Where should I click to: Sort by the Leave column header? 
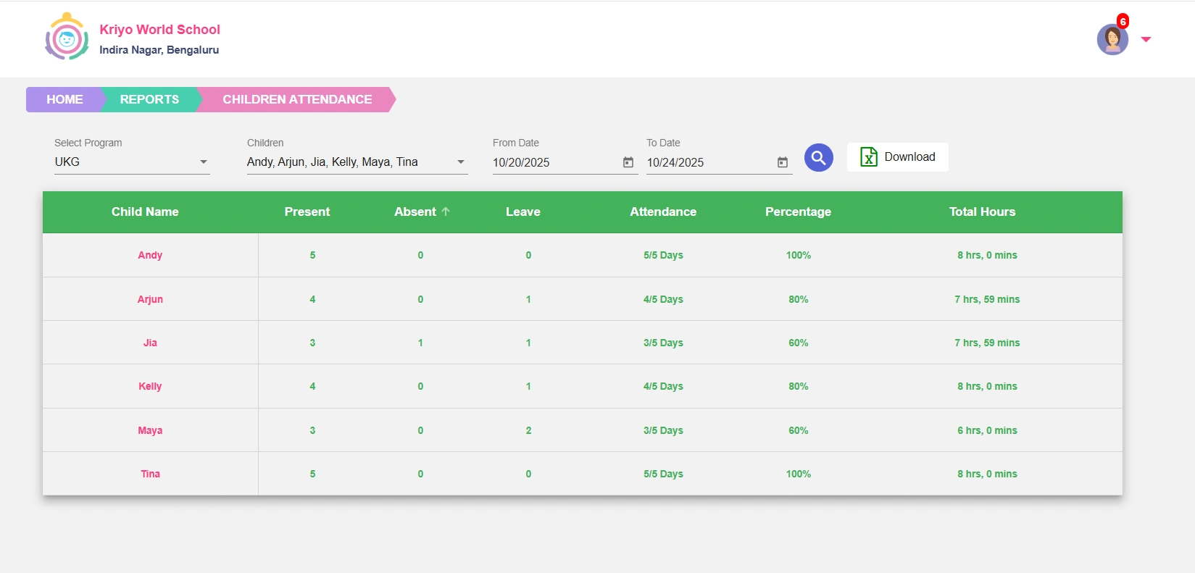coord(523,212)
